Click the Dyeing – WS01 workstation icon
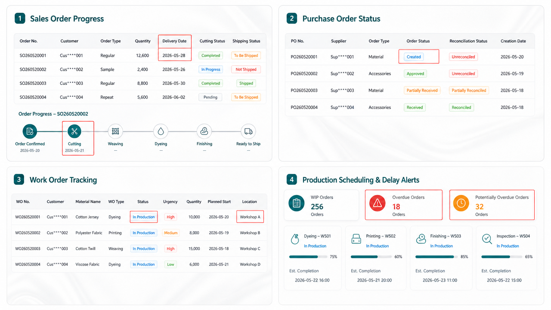Image resolution: width=551 pixels, height=310 pixels. pyautogui.click(x=295, y=239)
